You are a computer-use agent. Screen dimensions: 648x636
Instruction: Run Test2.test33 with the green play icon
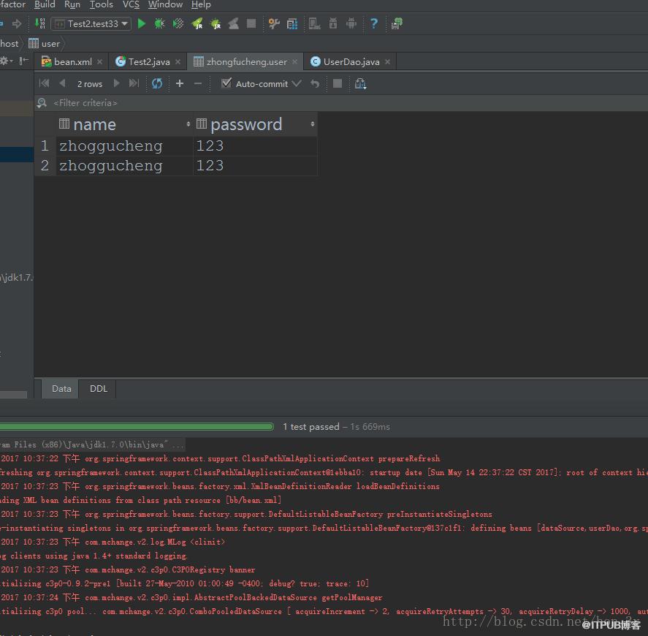[141, 23]
